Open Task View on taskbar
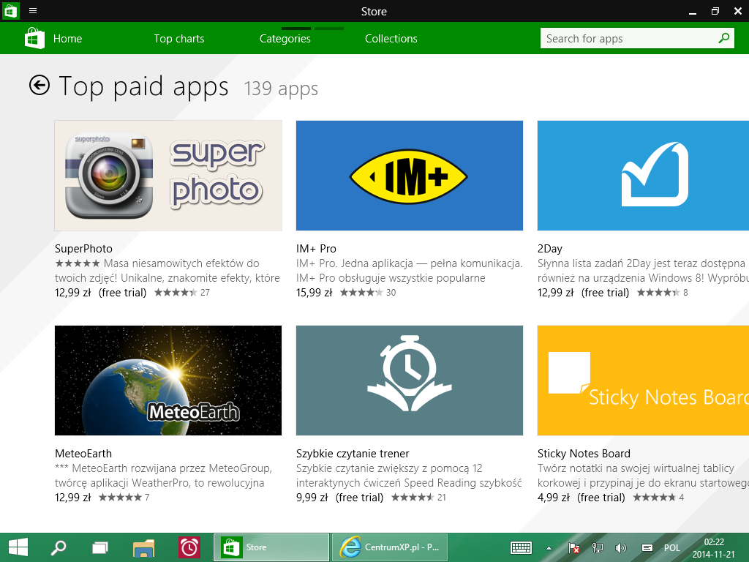Screen dimensions: 749x562 (x=99, y=547)
